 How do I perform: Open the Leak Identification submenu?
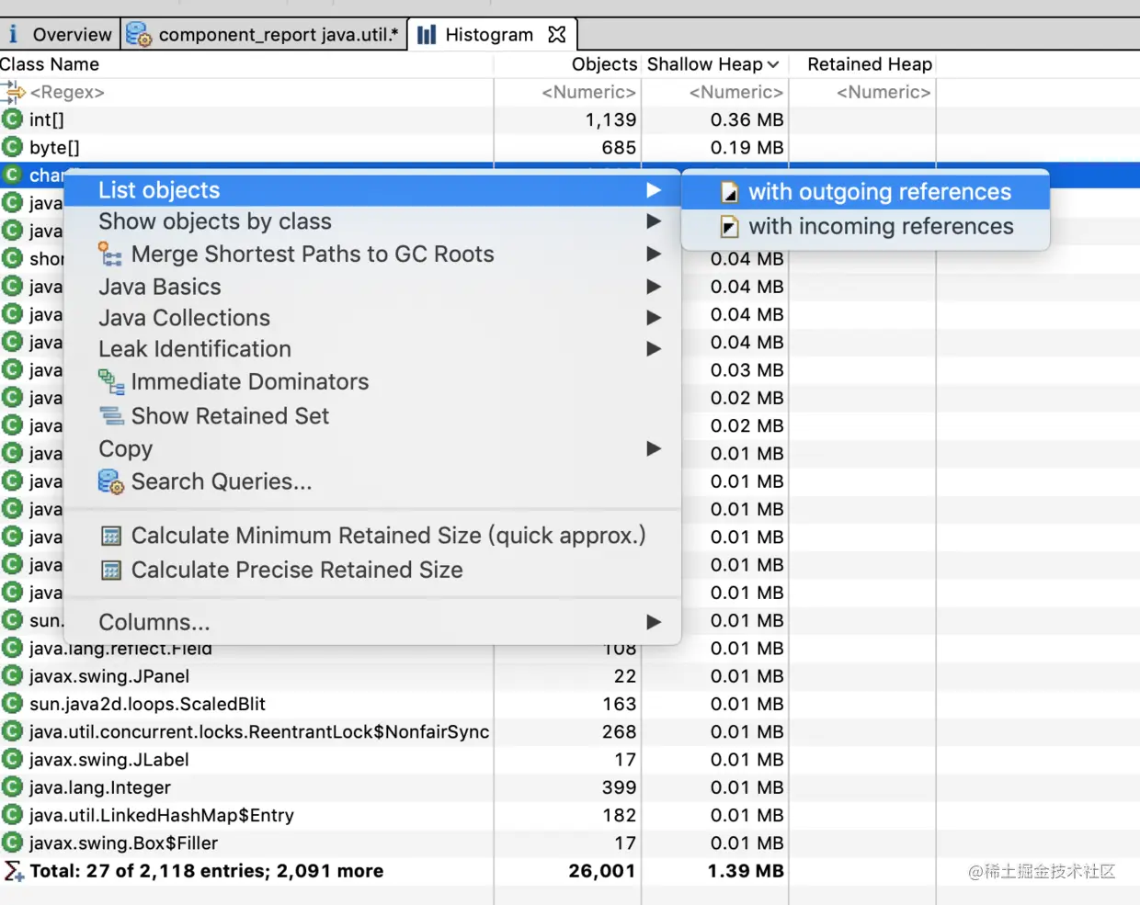click(372, 349)
